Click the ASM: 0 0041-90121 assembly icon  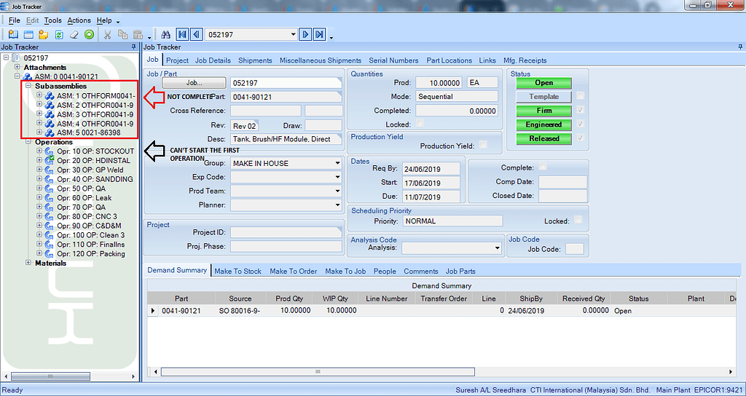[x=28, y=76]
